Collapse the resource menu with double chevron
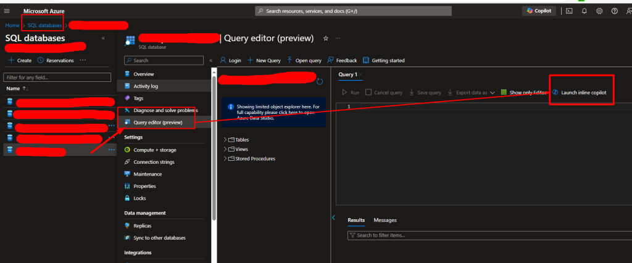The width and height of the screenshot is (632, 263). [211, 60]
